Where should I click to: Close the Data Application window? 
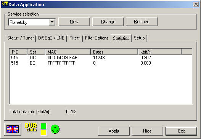(x=196, y=5)
